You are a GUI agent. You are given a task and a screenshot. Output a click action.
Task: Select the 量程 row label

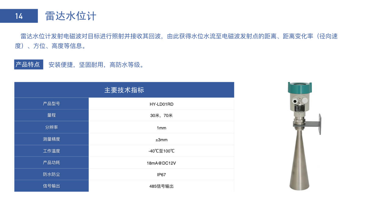(51, 115)
